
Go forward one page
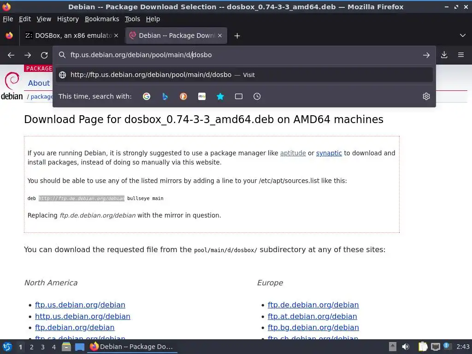pyautogui.click(x=28, y=55)
